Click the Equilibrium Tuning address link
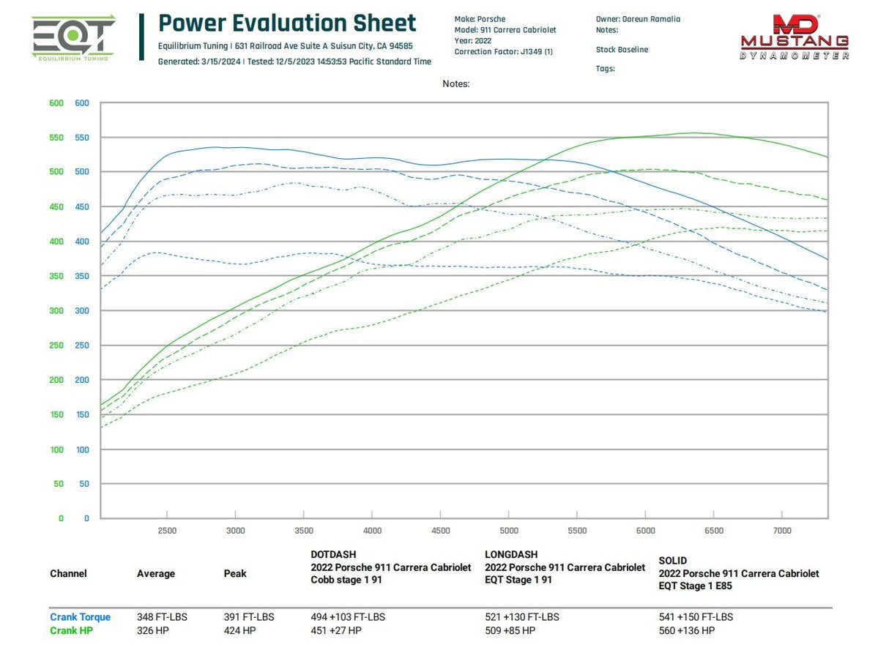Viewport: 889px width, 672px height. (x=285, y=45)
